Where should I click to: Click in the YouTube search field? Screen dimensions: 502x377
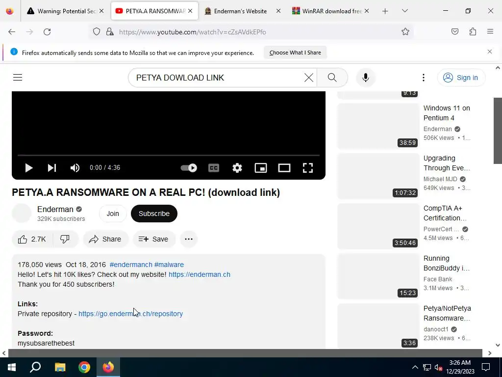218,78
